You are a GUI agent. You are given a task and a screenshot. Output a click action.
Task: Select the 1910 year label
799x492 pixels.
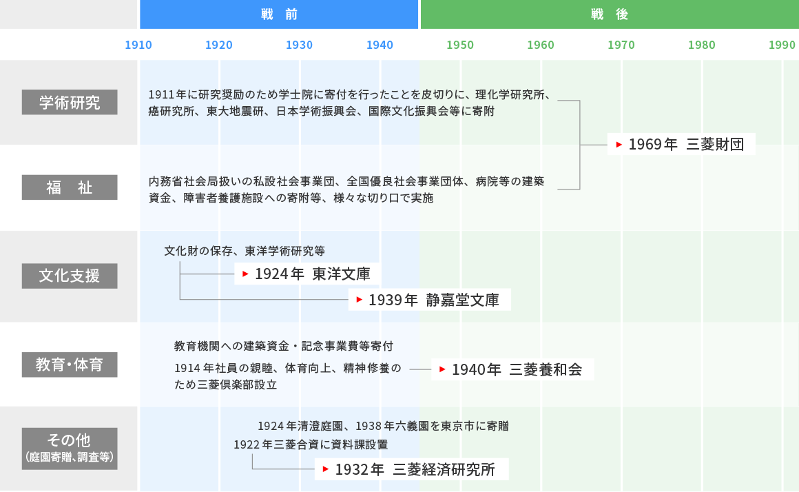tap(138, 45)
